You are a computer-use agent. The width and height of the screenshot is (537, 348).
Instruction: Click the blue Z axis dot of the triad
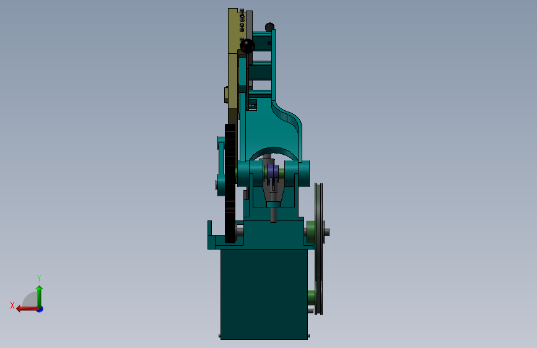tap(40, 309)
